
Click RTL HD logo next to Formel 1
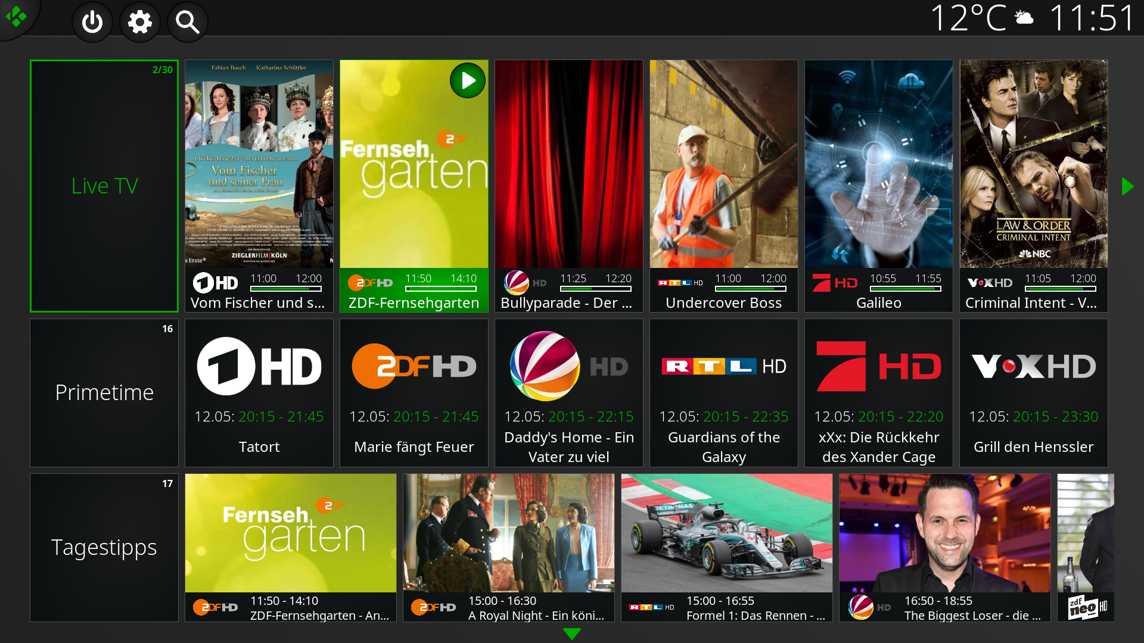(652, 607)
